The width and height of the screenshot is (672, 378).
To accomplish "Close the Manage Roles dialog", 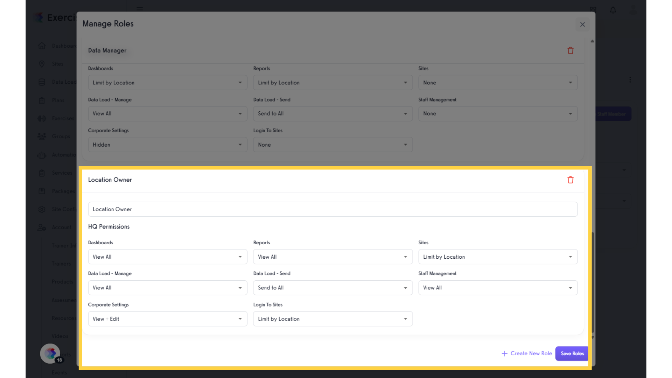I will (x=582, y=24).
